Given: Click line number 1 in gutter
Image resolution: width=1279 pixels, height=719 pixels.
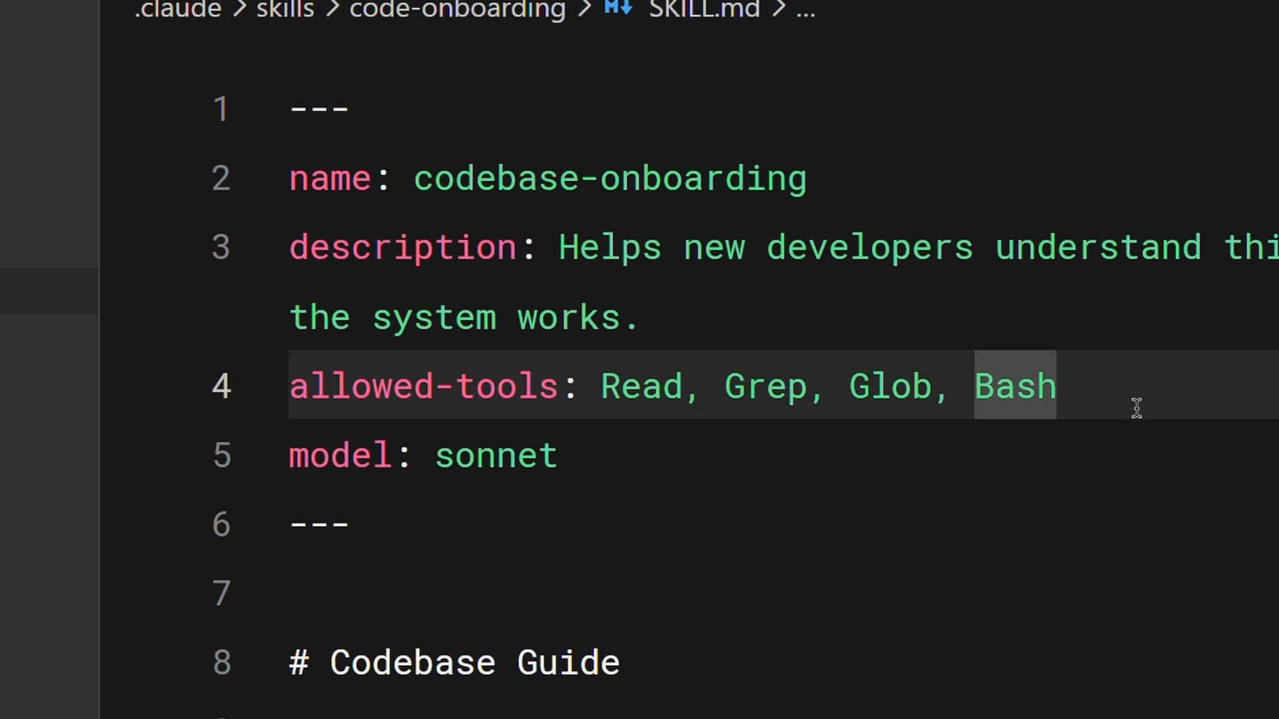Looking at the screenshot, I should (221, 109).
